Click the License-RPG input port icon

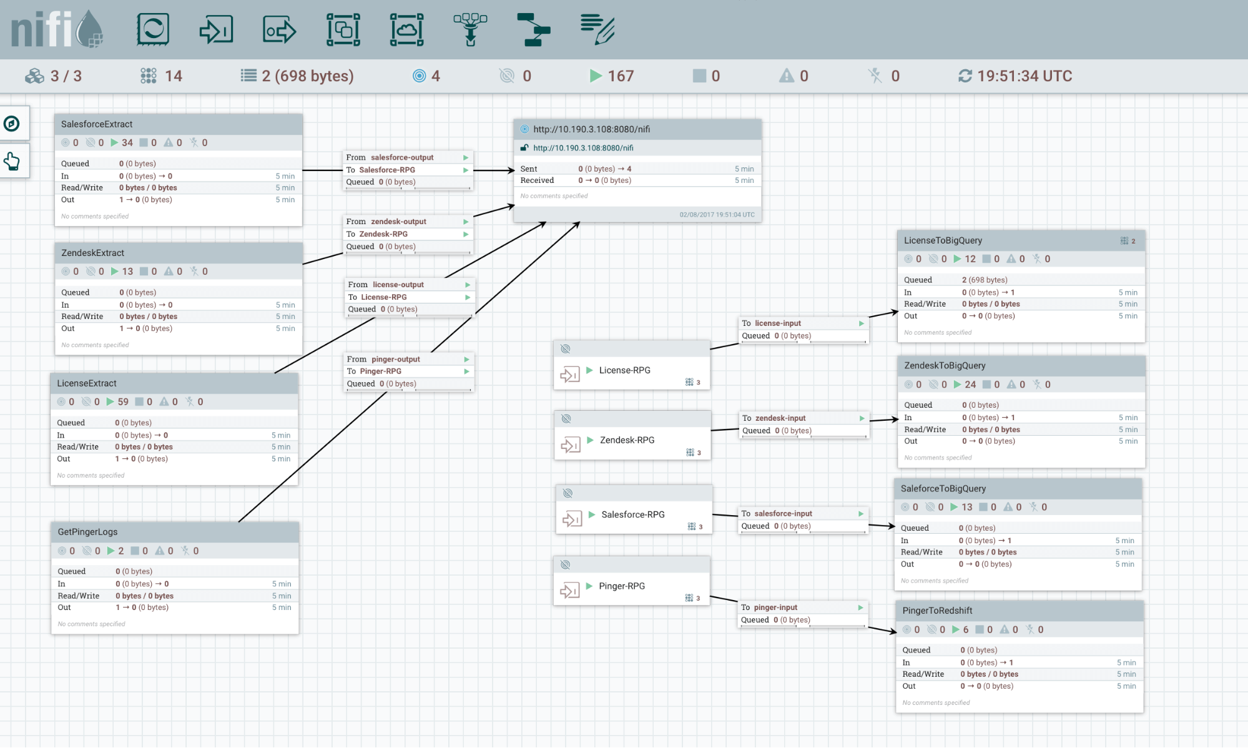[x=570, y=375]
